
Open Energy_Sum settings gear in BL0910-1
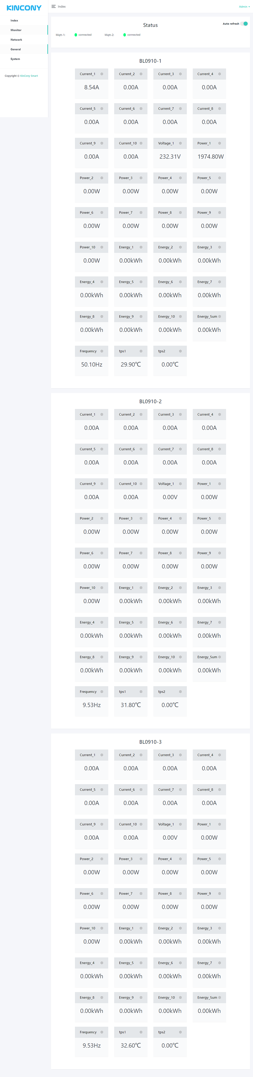(x=220, y=316)
